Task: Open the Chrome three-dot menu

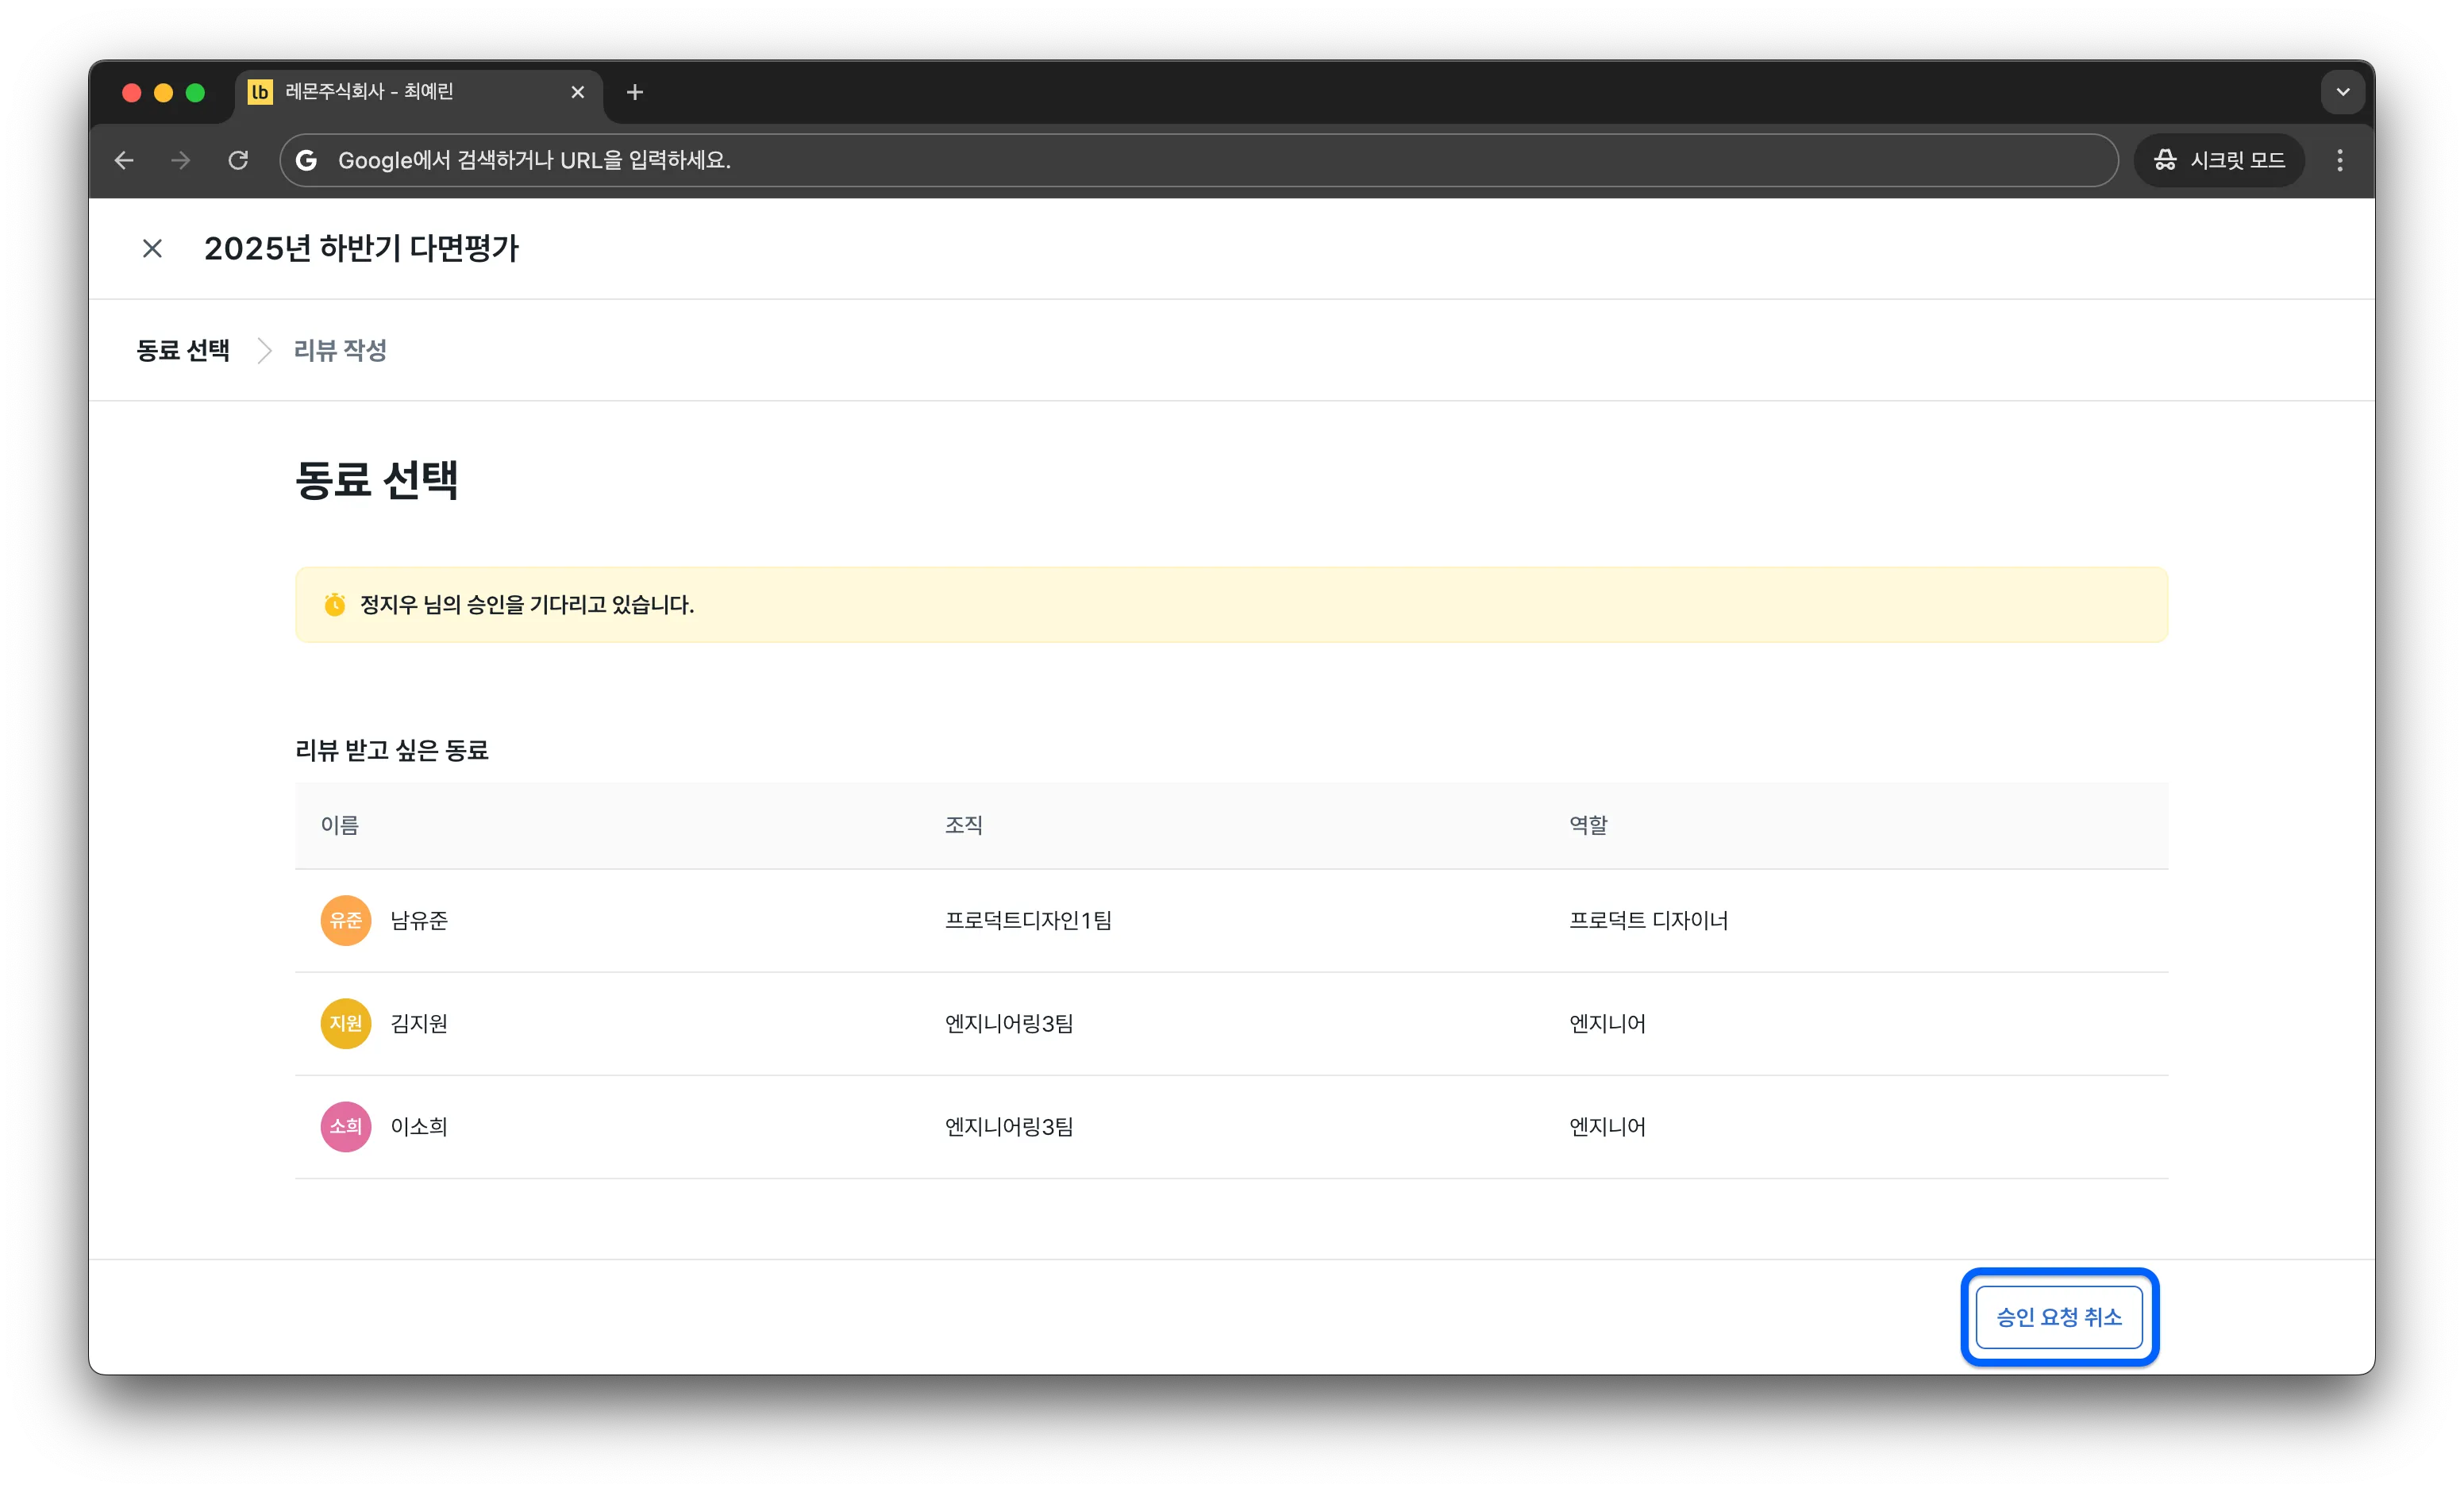Action: click(x=2340, y=160)
